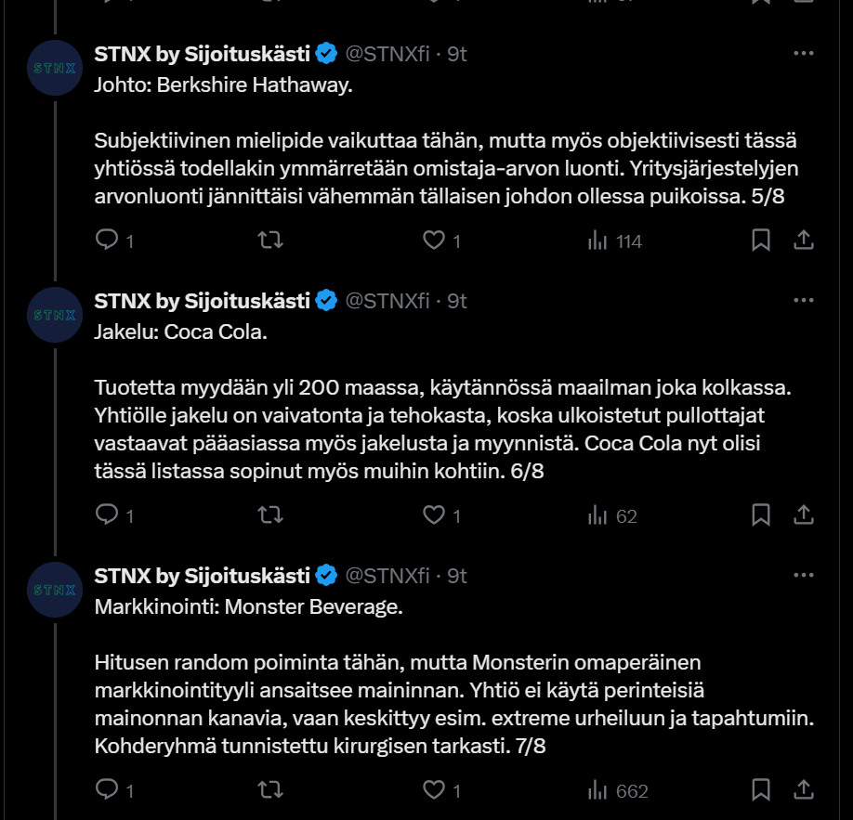Bookmark the Coca Cola tweet
This screenshot has width=853, height=820.
(760, 515)
